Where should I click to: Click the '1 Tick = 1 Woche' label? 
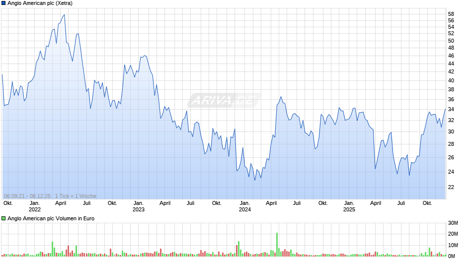tap(76, 196)
